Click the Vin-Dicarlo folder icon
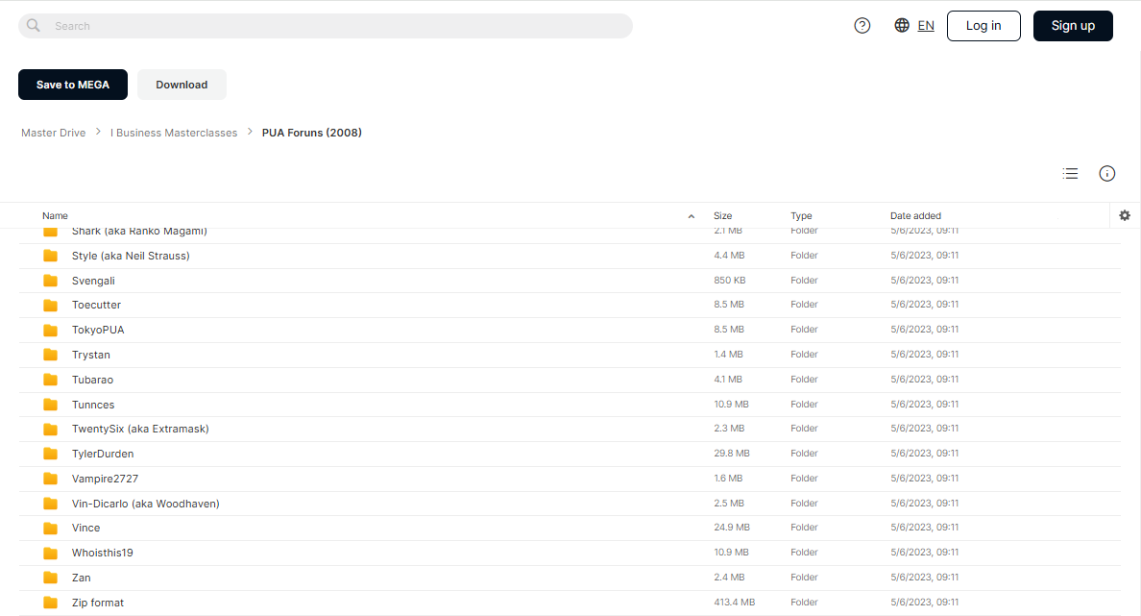The width and height of the screenshot is (1141, 616). [x=50, y=504]
